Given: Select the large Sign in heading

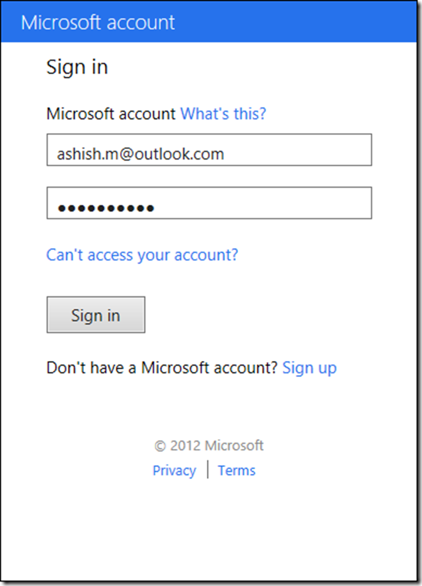Looking at the screenshot, I should click(x=77, y=67).
